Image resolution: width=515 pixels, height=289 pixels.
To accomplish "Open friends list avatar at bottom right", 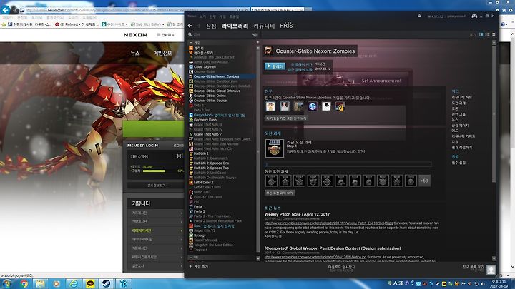I will pyautogui.click(x=491, y=269).
